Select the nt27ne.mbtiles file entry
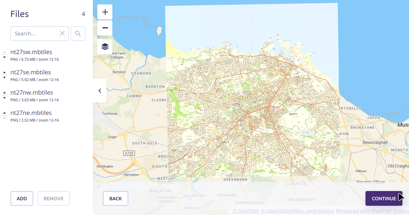The width and height of the screenshot is (409, 215). click(x=31, y=113)
